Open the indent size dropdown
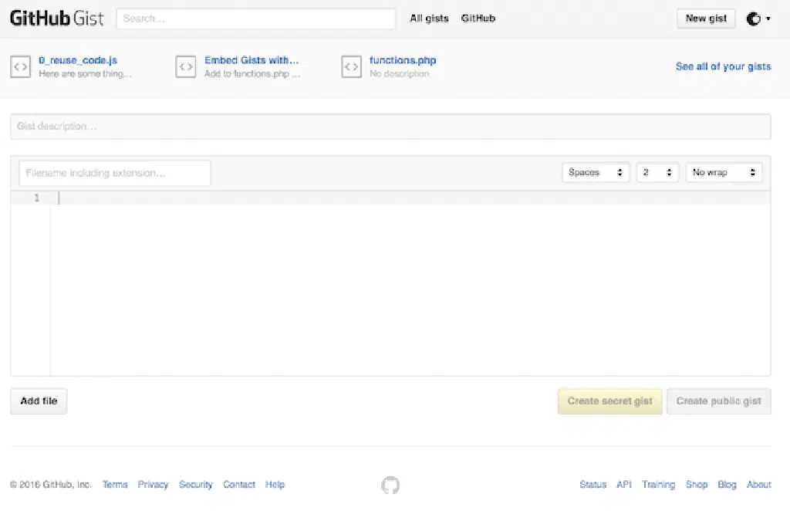The width and height of the screenshot is (790, 511). coord(657,173)
